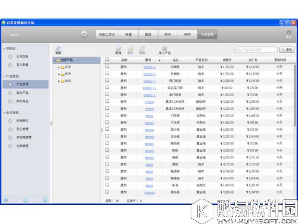Switch to the 采购 tab

(187, 34)
